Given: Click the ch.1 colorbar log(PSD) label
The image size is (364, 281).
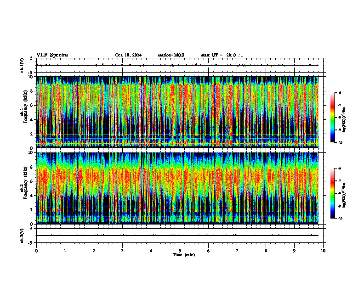Looking at the screenshot, I should click(x=344, y=120).
